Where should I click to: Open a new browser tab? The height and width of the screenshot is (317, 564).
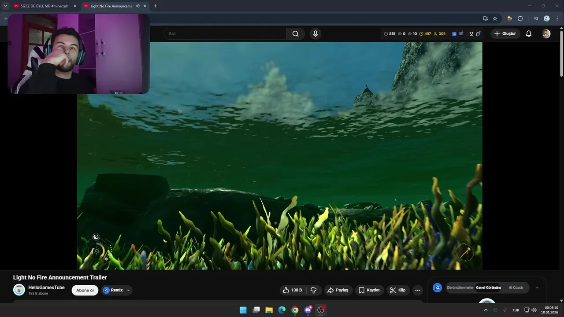tap(155, 6)
